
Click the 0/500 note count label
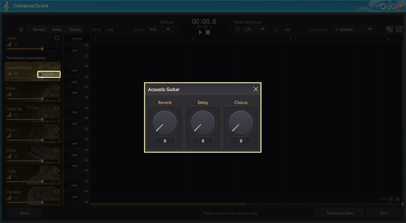coord(77,39)
